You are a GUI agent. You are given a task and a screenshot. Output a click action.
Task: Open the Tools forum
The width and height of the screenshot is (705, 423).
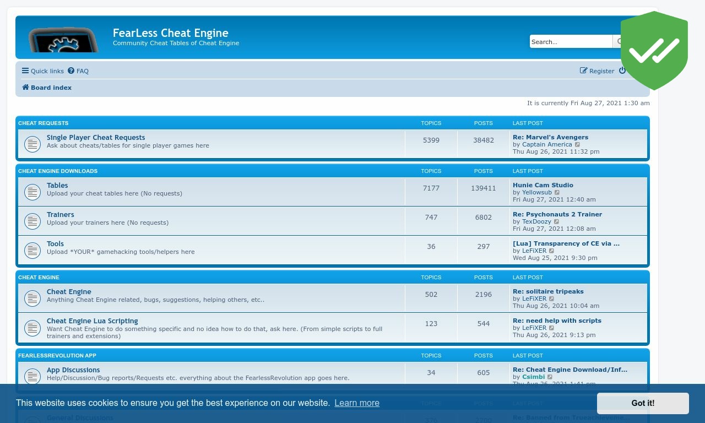55,244
